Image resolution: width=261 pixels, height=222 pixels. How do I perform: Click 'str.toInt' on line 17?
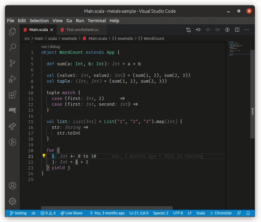click(x=69, y=133)
